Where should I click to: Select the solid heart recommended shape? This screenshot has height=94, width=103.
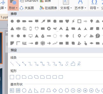67,21
